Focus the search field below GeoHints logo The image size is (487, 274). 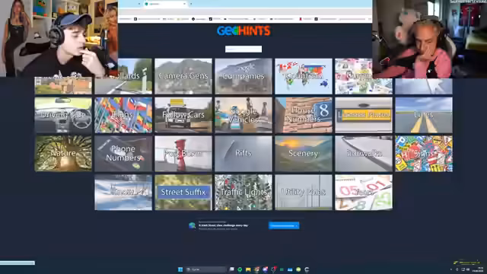coord(243,49)
